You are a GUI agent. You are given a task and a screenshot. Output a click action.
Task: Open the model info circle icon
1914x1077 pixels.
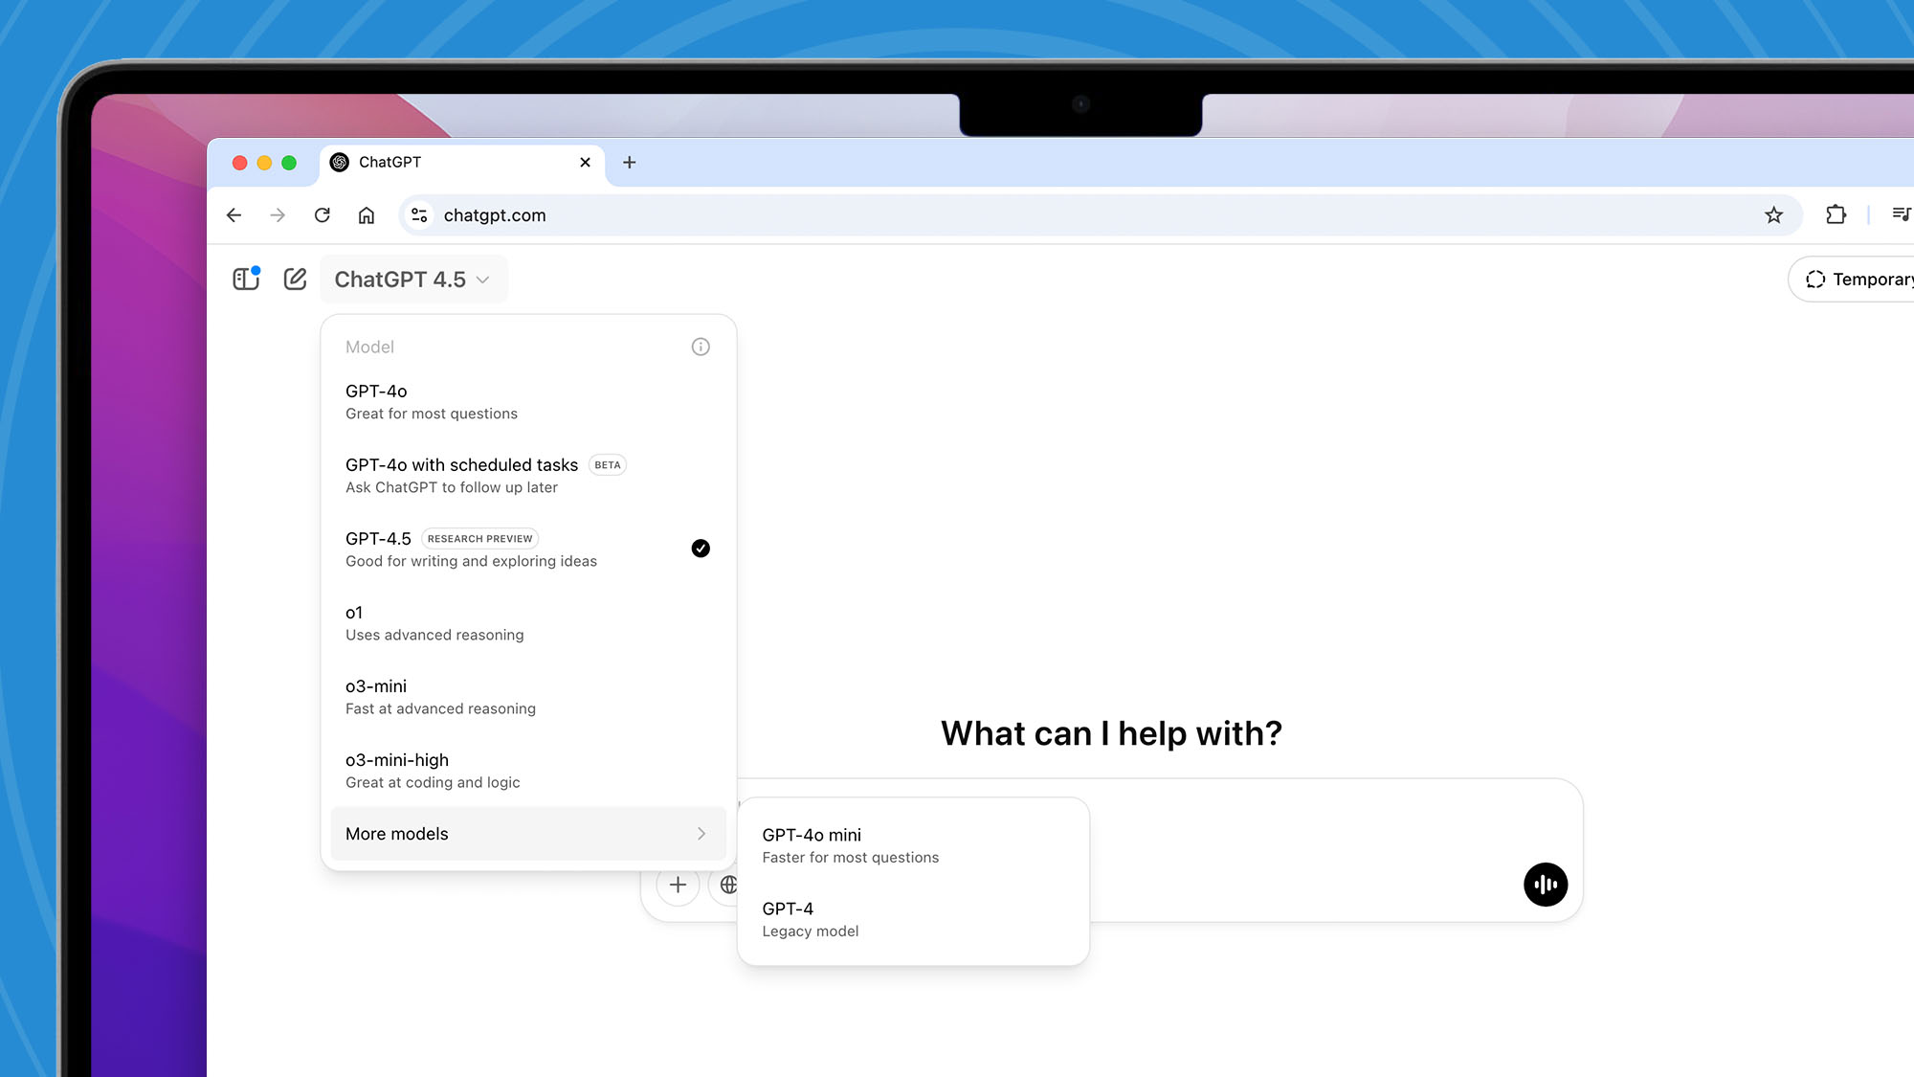coord(701,347)
